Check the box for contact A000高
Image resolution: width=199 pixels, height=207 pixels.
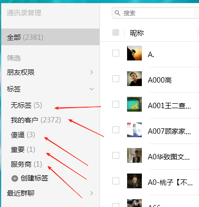pos(116,79)
